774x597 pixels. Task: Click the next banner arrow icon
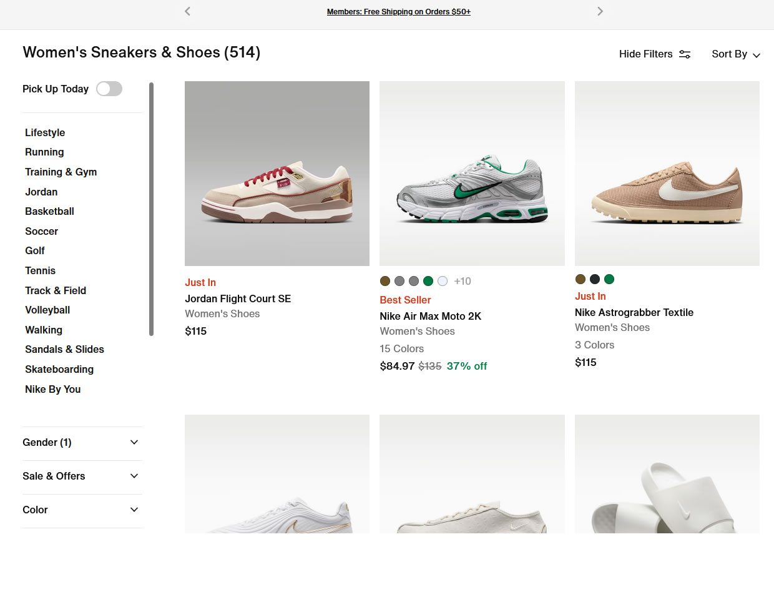(600, 11)
